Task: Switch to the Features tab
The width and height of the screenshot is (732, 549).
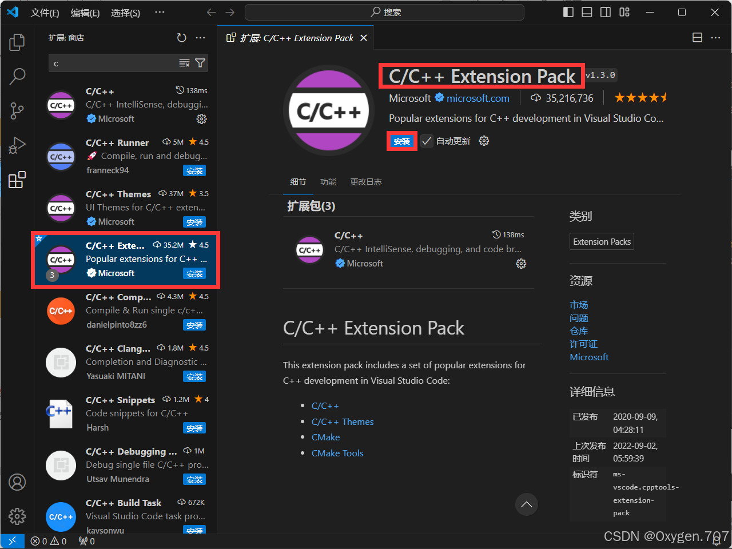Action: click(x=328, y=182)
